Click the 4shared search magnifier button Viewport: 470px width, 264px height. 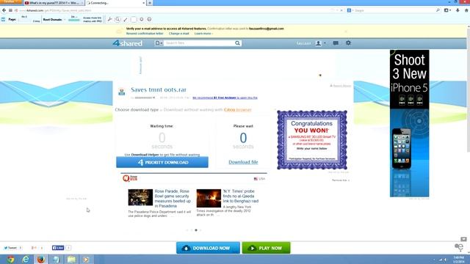237,43
